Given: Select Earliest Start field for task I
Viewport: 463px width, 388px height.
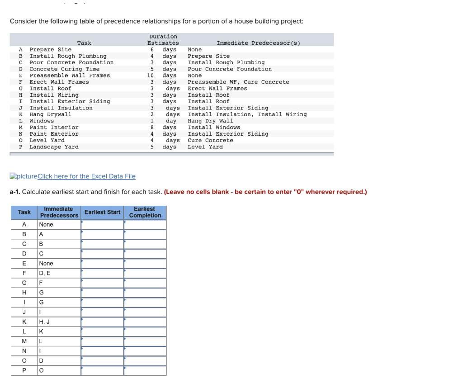Looking at the screenshot, I should [102, 303].
